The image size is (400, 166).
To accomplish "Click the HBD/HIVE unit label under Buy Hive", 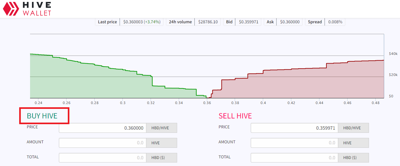I will [161, 128].
